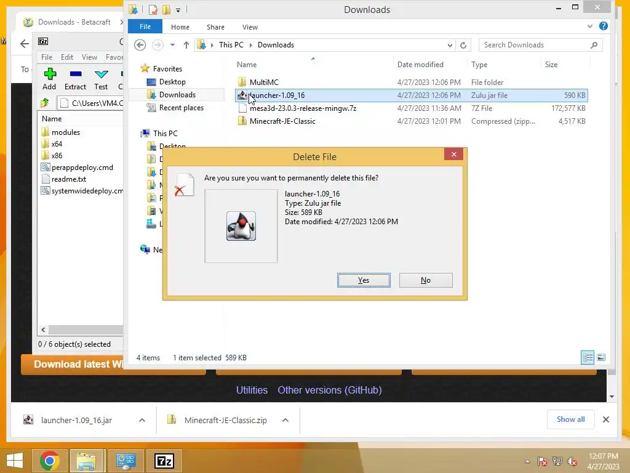Close the Delete File dialog
630x473 pixels.
click(x=453, y=154)
